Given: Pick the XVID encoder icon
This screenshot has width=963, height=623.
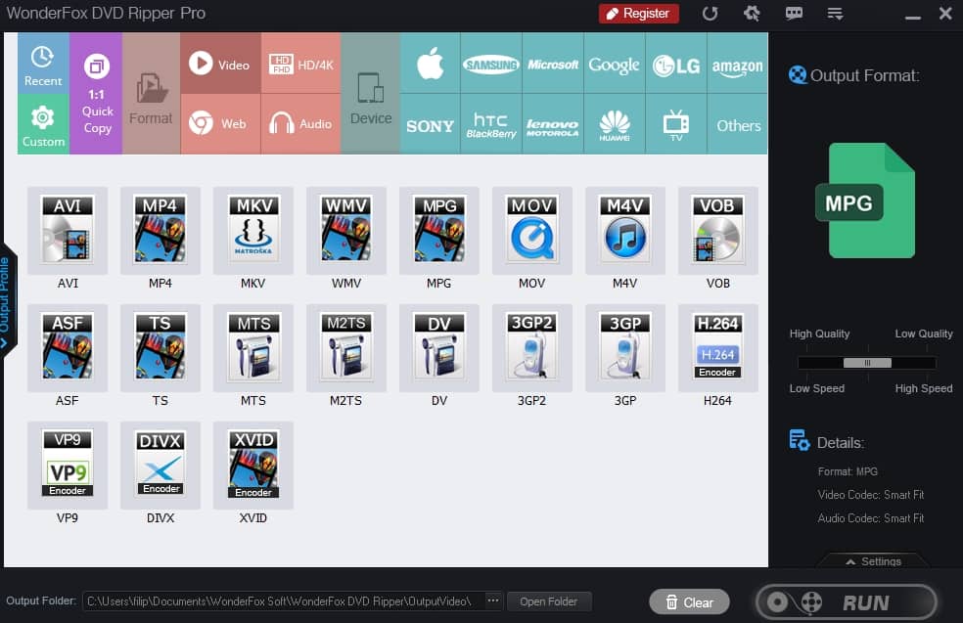Looking at the screenshot, I should [253, 465].
